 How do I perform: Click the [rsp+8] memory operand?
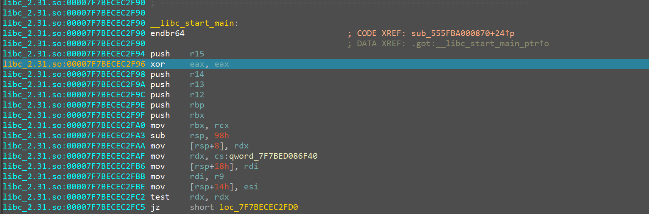pos(207,146)
